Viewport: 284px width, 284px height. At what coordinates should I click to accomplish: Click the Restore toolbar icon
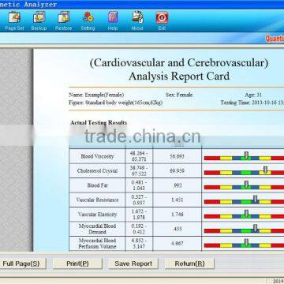64,17
